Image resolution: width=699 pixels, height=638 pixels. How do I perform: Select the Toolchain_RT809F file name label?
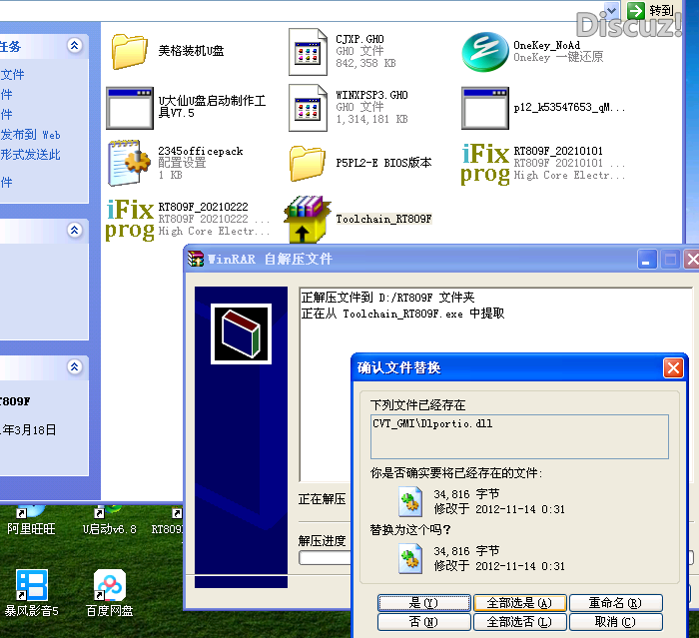click(x=383, y=219)
